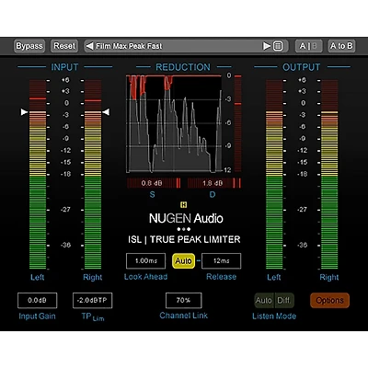The height and width of the screenshot is (368, 368).
Task: Grab the left input threshold marker triangle
Action: pyautogui.click(x=24, y=112)
